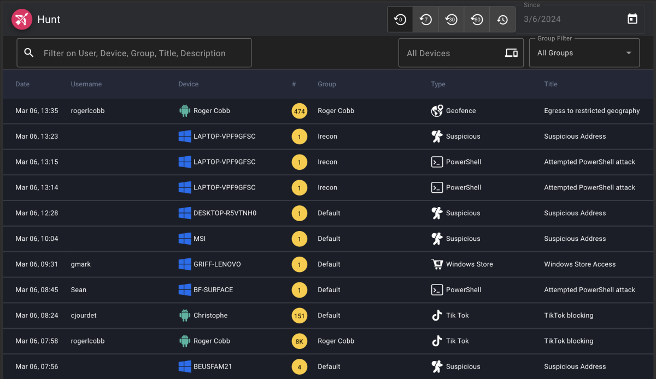Click Windows icon in the 13:14 row
656x379 pixels.
[185, 187]
